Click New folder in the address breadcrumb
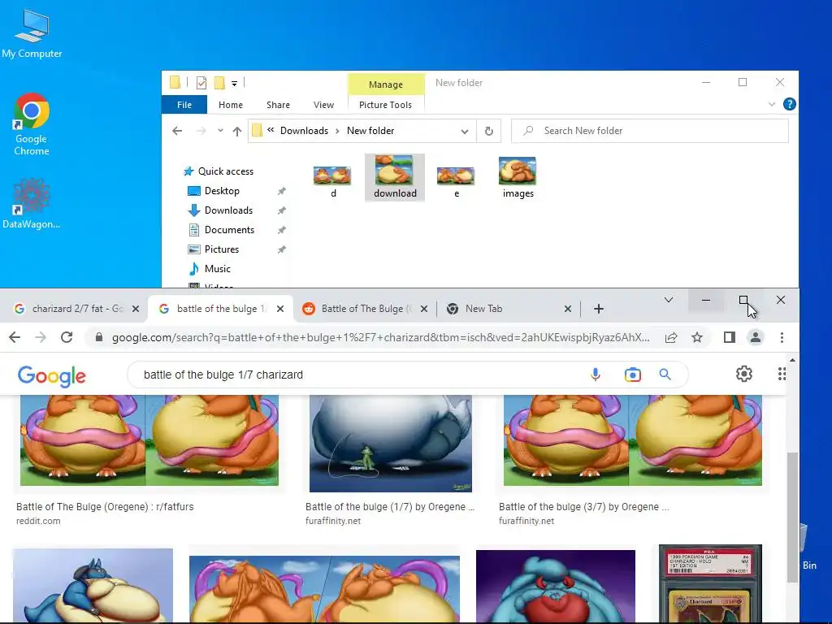Screen dimensions: 832x624 [370, 131]
